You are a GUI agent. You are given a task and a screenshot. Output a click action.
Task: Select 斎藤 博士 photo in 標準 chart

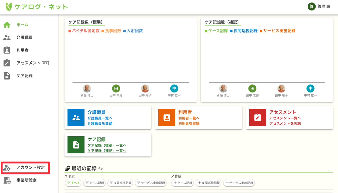click(87, 88)
